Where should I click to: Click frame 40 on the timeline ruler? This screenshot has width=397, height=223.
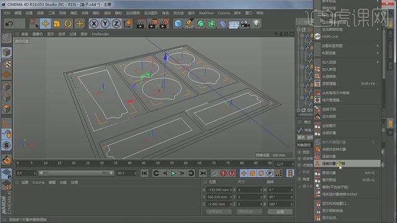[x=130, y=164]
